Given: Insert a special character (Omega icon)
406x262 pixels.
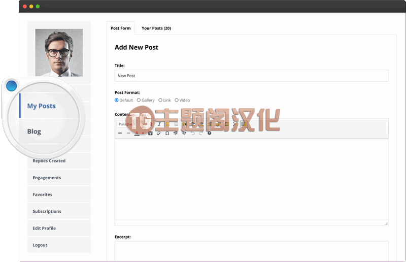Looking at the screenshot, I should coord(167,133).
